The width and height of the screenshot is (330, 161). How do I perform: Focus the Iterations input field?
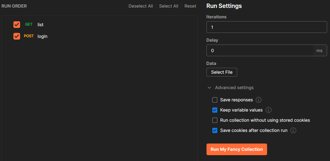click(x=267, y=27)
